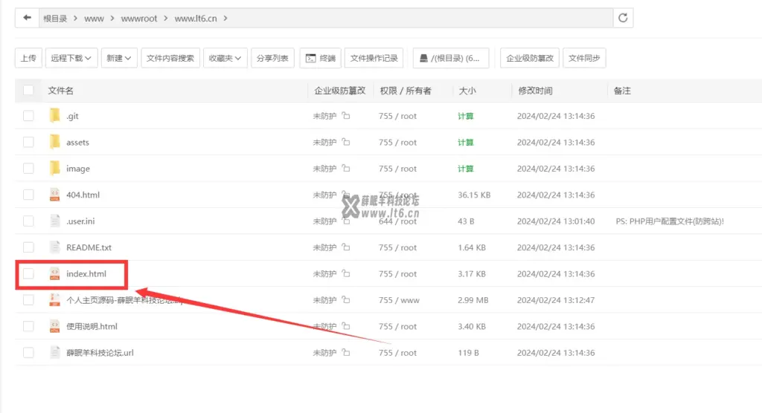762x413 pixels.
Task: Refresh the file list
Action: click(x=623, y=18)
